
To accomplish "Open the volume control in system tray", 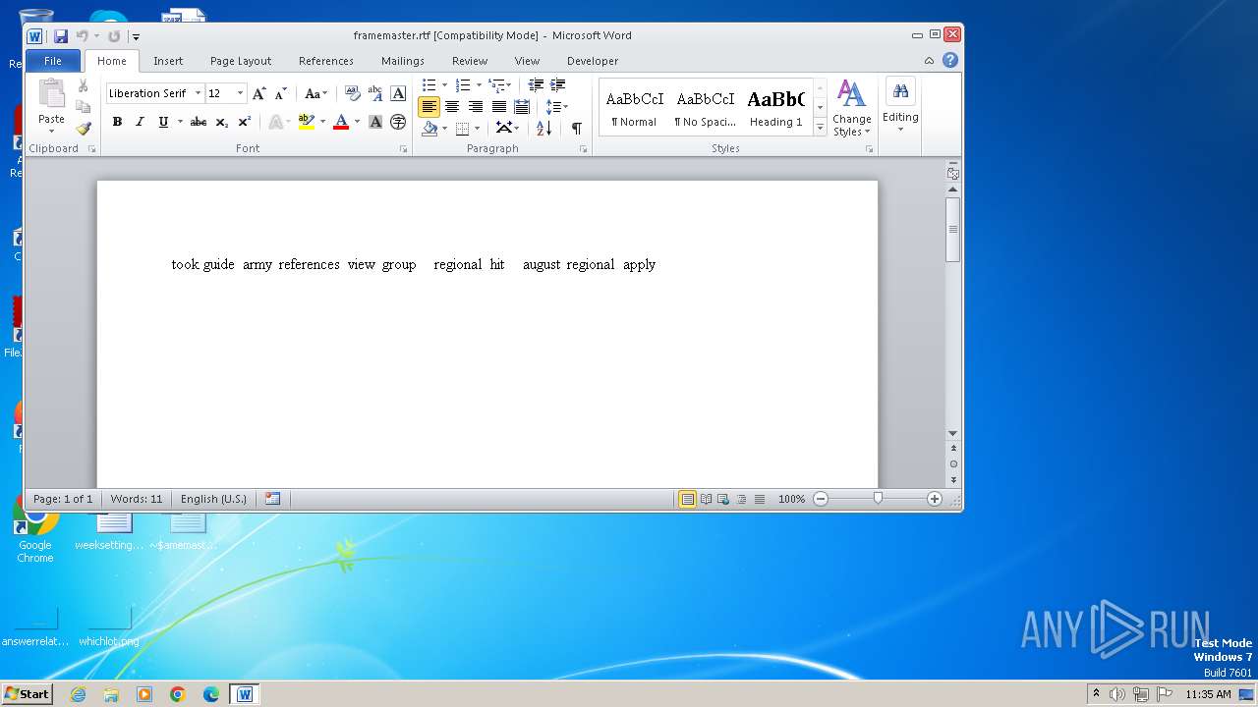I will click(x=1117, y=694).
